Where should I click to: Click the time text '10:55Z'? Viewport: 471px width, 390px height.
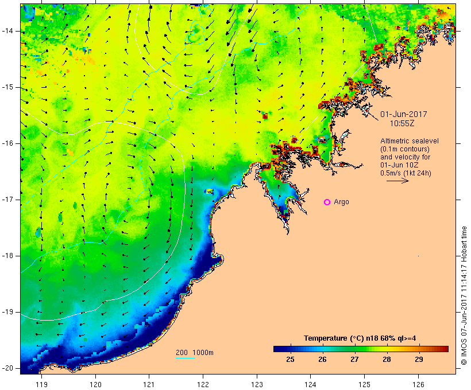[x=402, y=123]
